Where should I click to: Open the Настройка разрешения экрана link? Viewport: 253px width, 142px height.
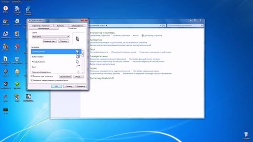click(x=146, y=71)
